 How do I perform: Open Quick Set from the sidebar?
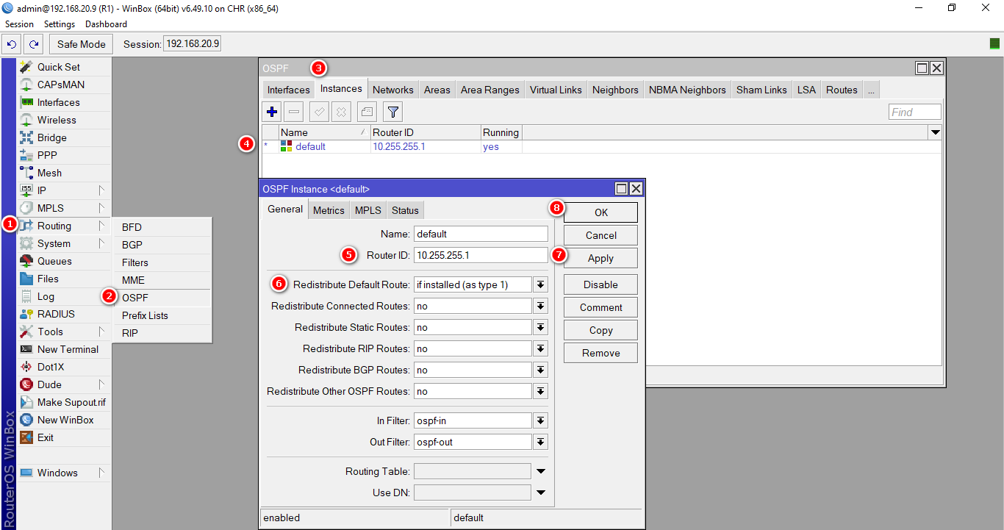(64, 67)
